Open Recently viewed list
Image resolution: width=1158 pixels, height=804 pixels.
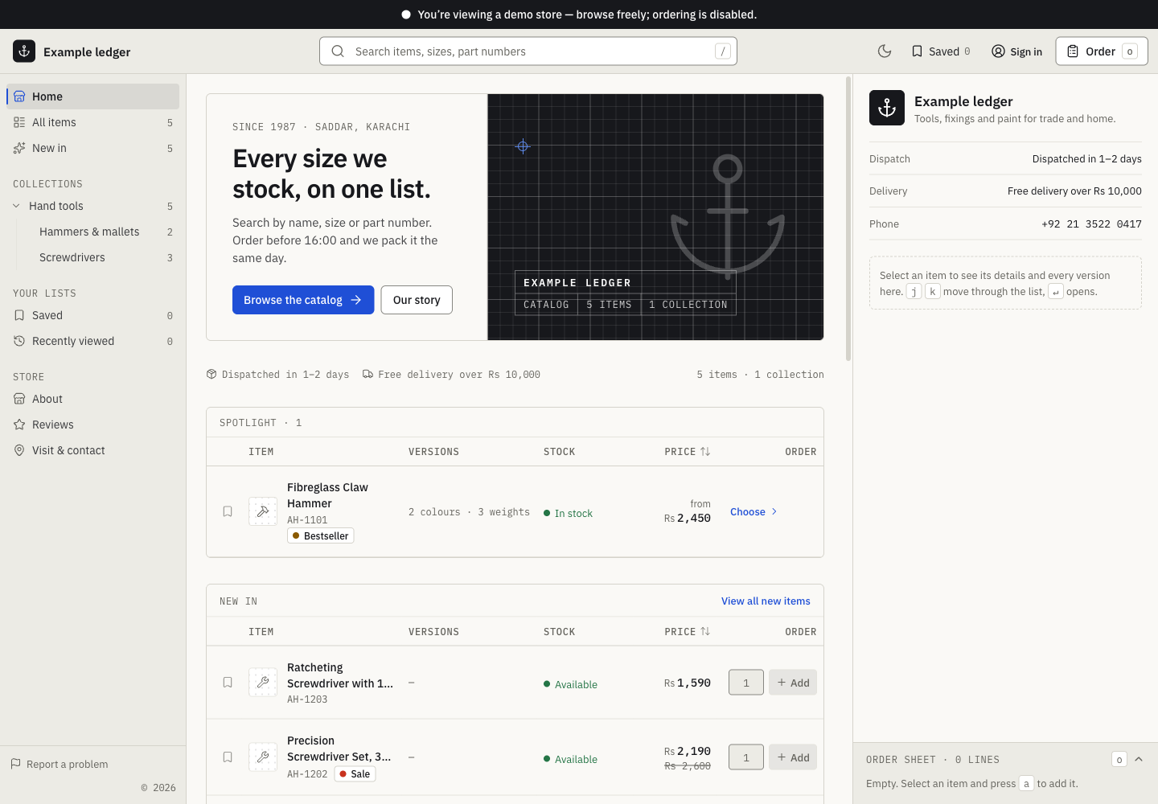coord(93,341)
